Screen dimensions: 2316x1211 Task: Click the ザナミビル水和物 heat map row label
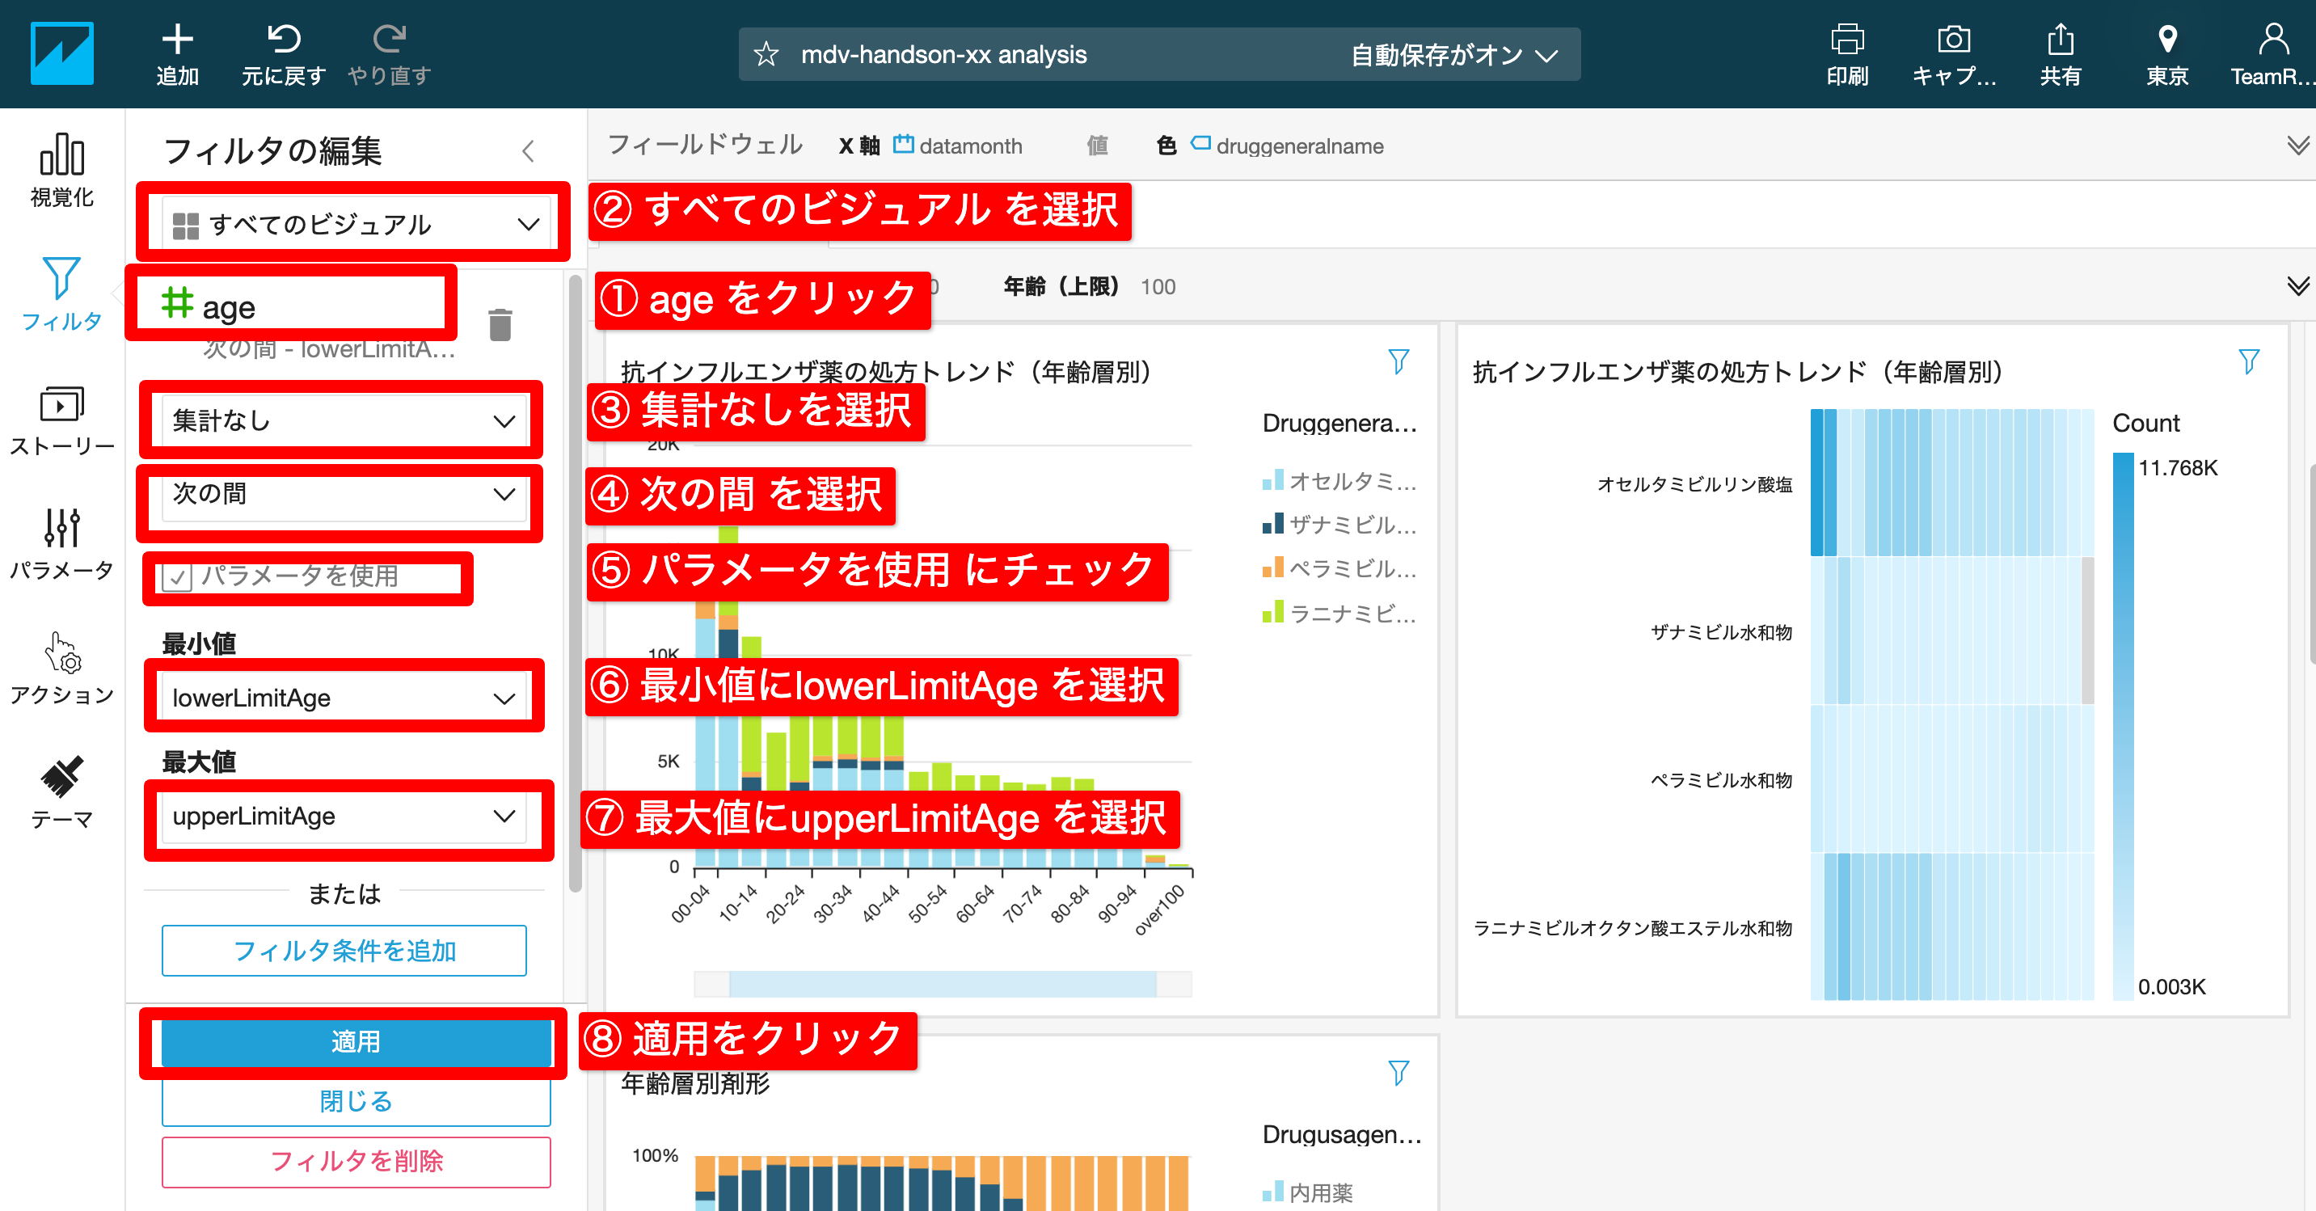(1721, 632)
